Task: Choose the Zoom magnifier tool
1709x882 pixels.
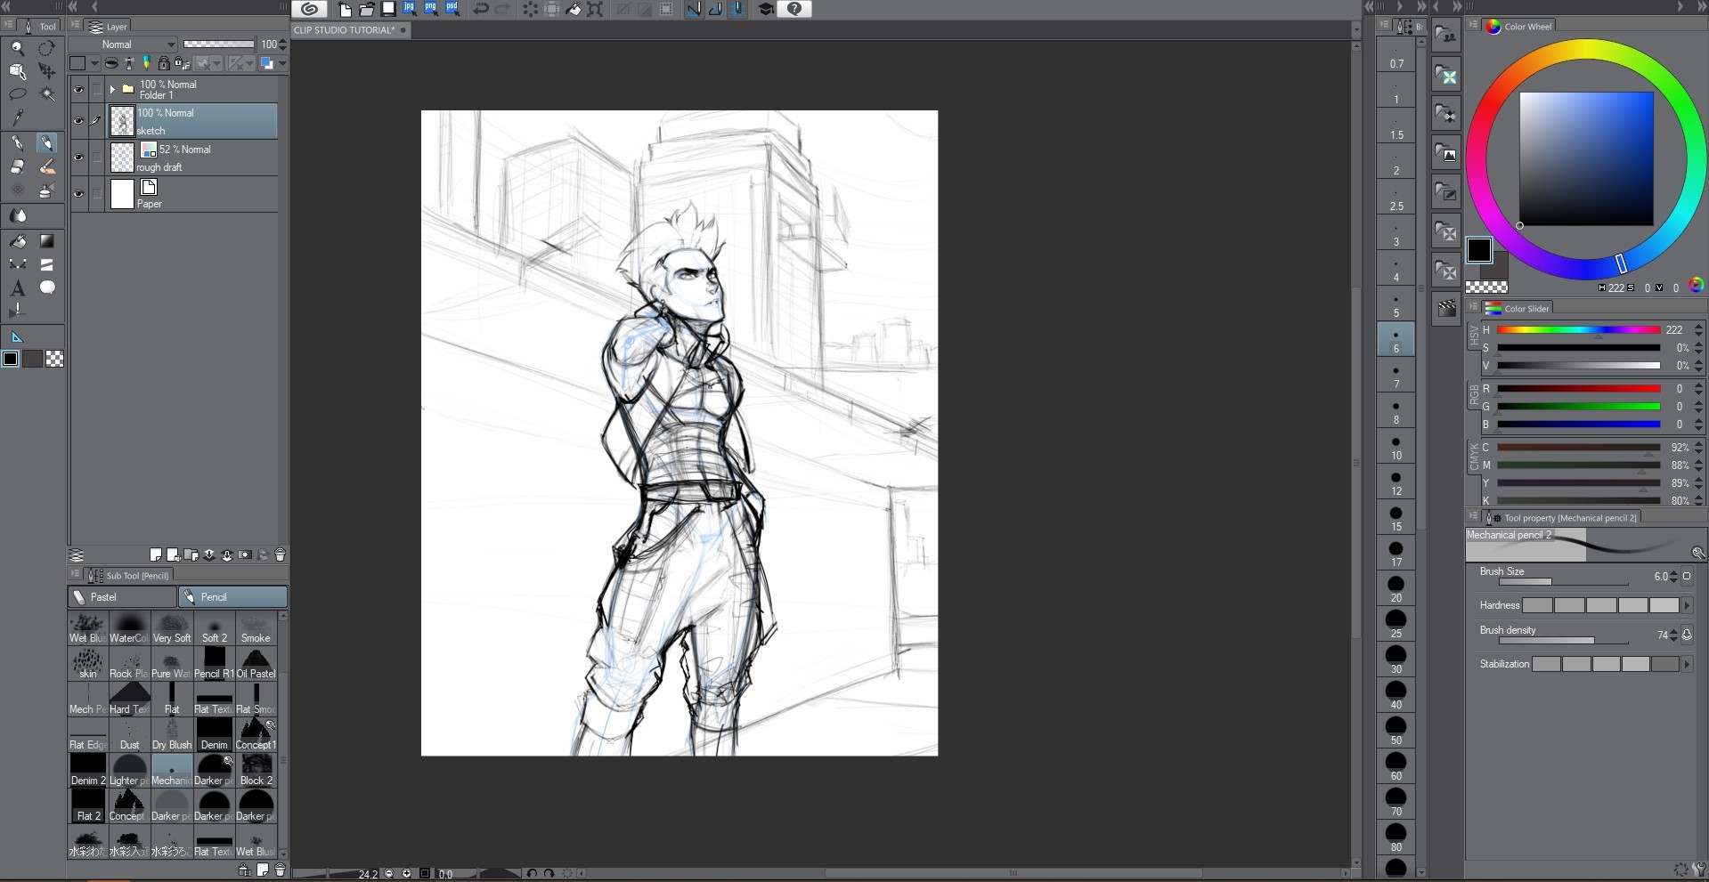Action: click(17, 48)
